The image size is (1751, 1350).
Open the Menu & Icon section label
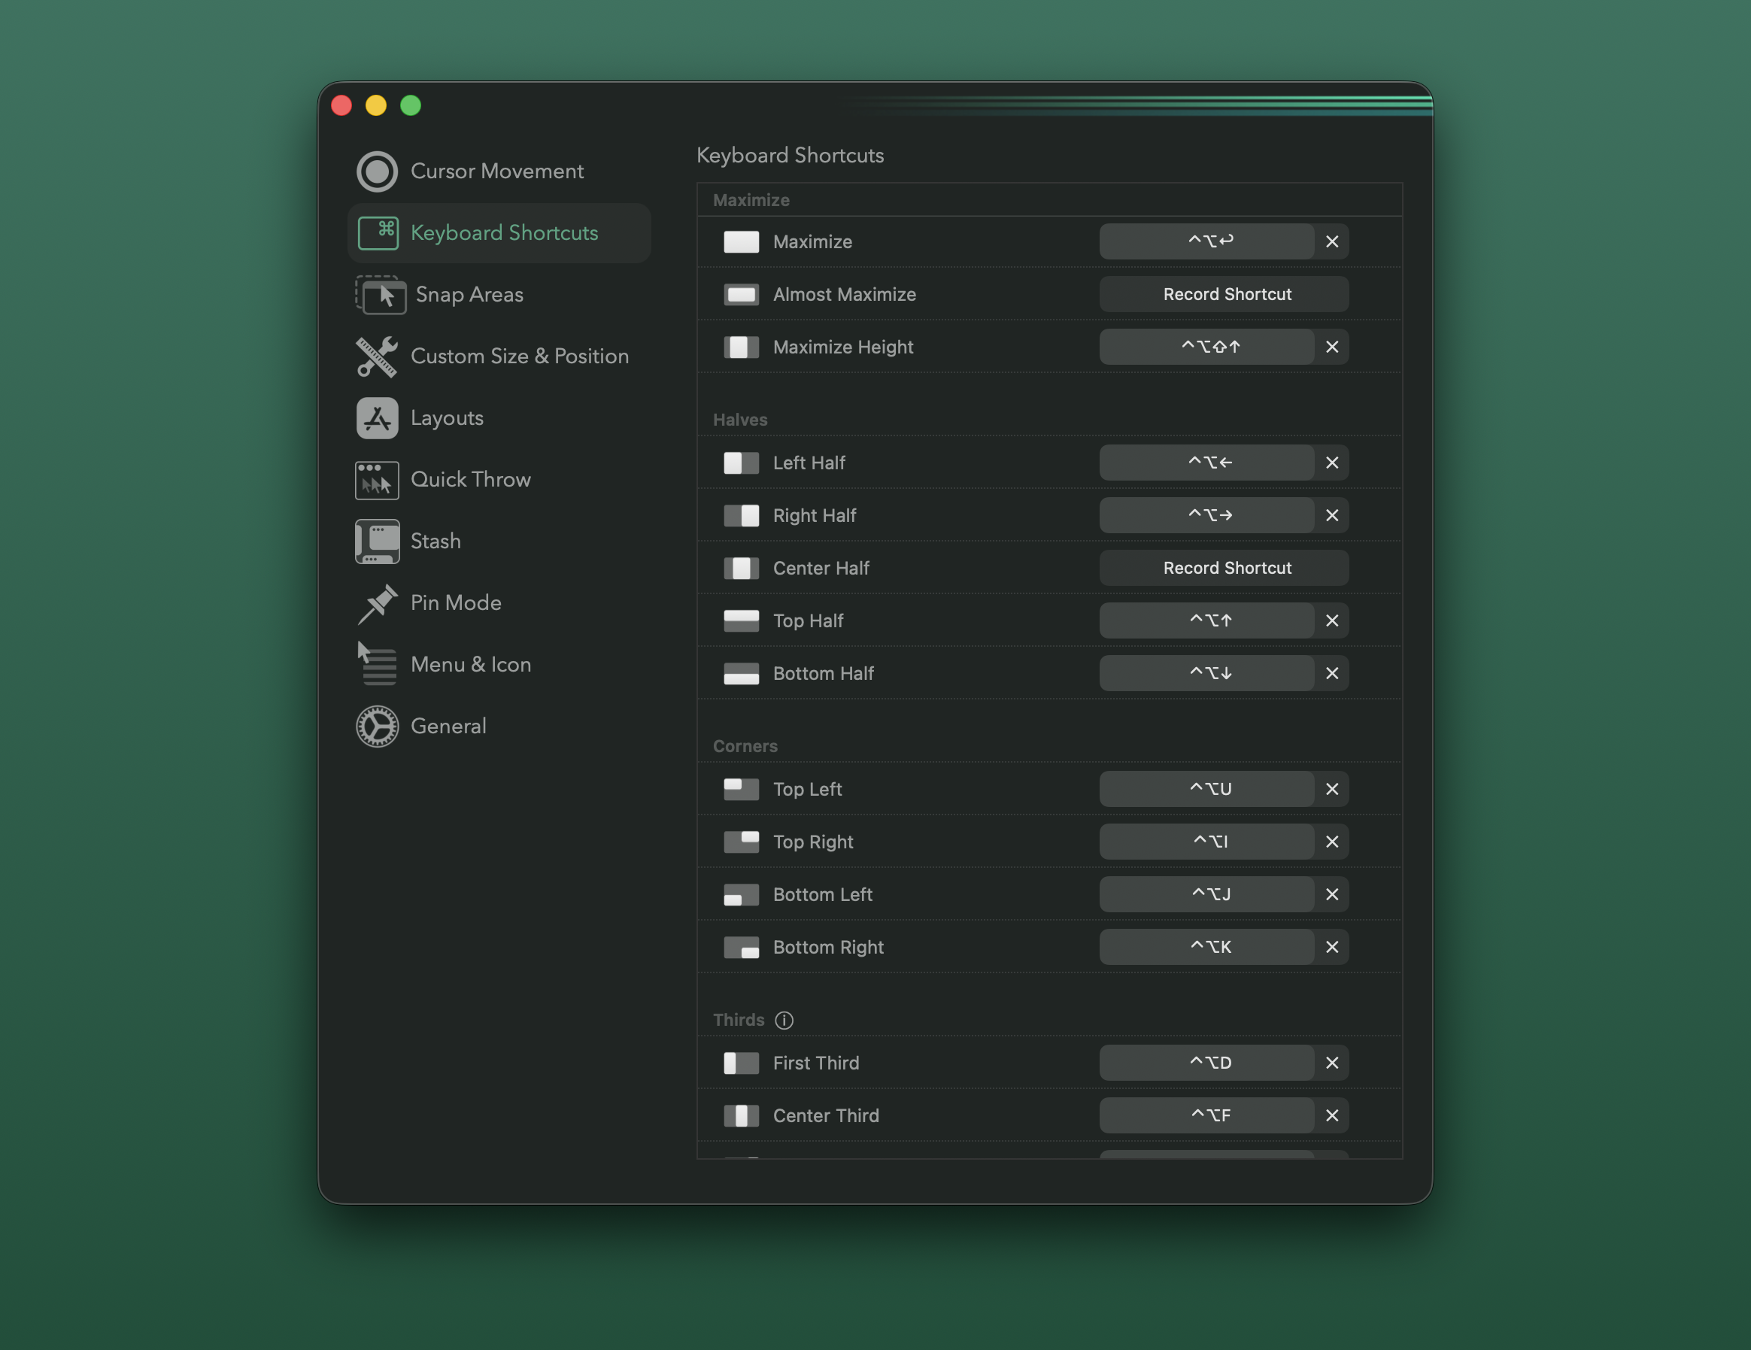471,665
